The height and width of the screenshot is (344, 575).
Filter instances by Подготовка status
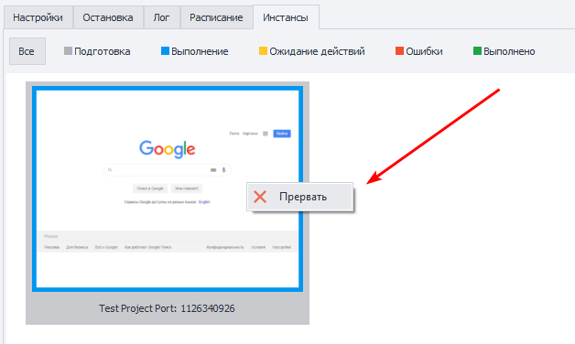point(97,51)
